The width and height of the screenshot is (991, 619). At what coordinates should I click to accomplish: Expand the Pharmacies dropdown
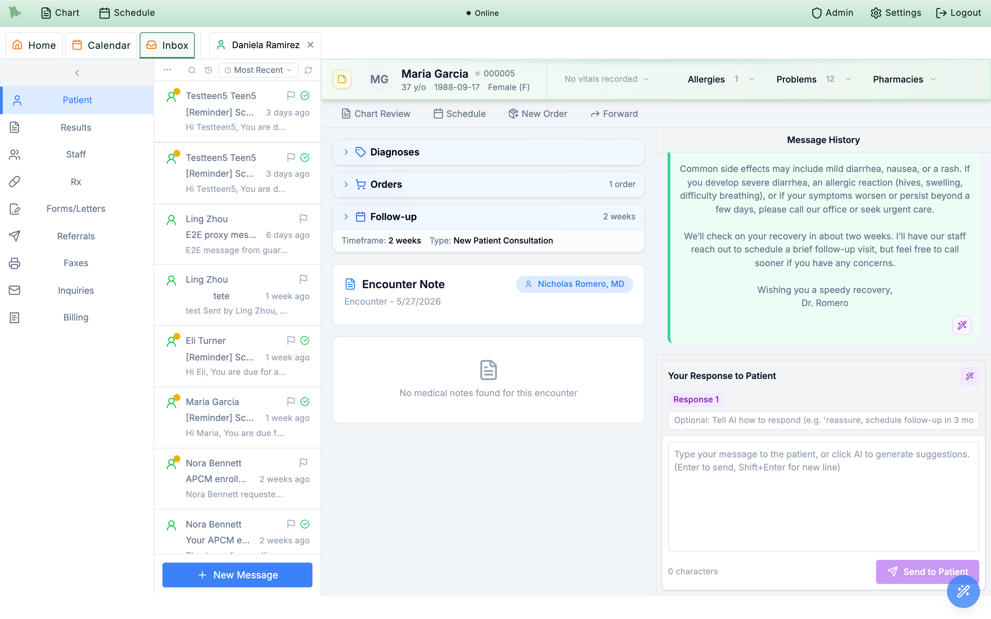904,79
